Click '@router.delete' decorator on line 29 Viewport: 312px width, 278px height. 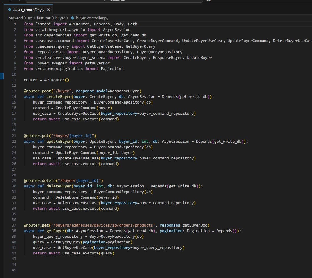coord(40,181)
